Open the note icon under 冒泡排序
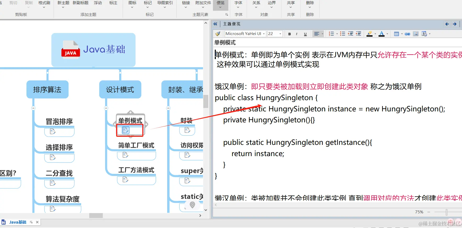 coord(53,131)
